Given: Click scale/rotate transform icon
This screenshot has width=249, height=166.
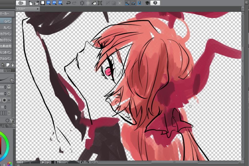Looking at the screenshot, I should pyautogui.click(x=100, y=3).
